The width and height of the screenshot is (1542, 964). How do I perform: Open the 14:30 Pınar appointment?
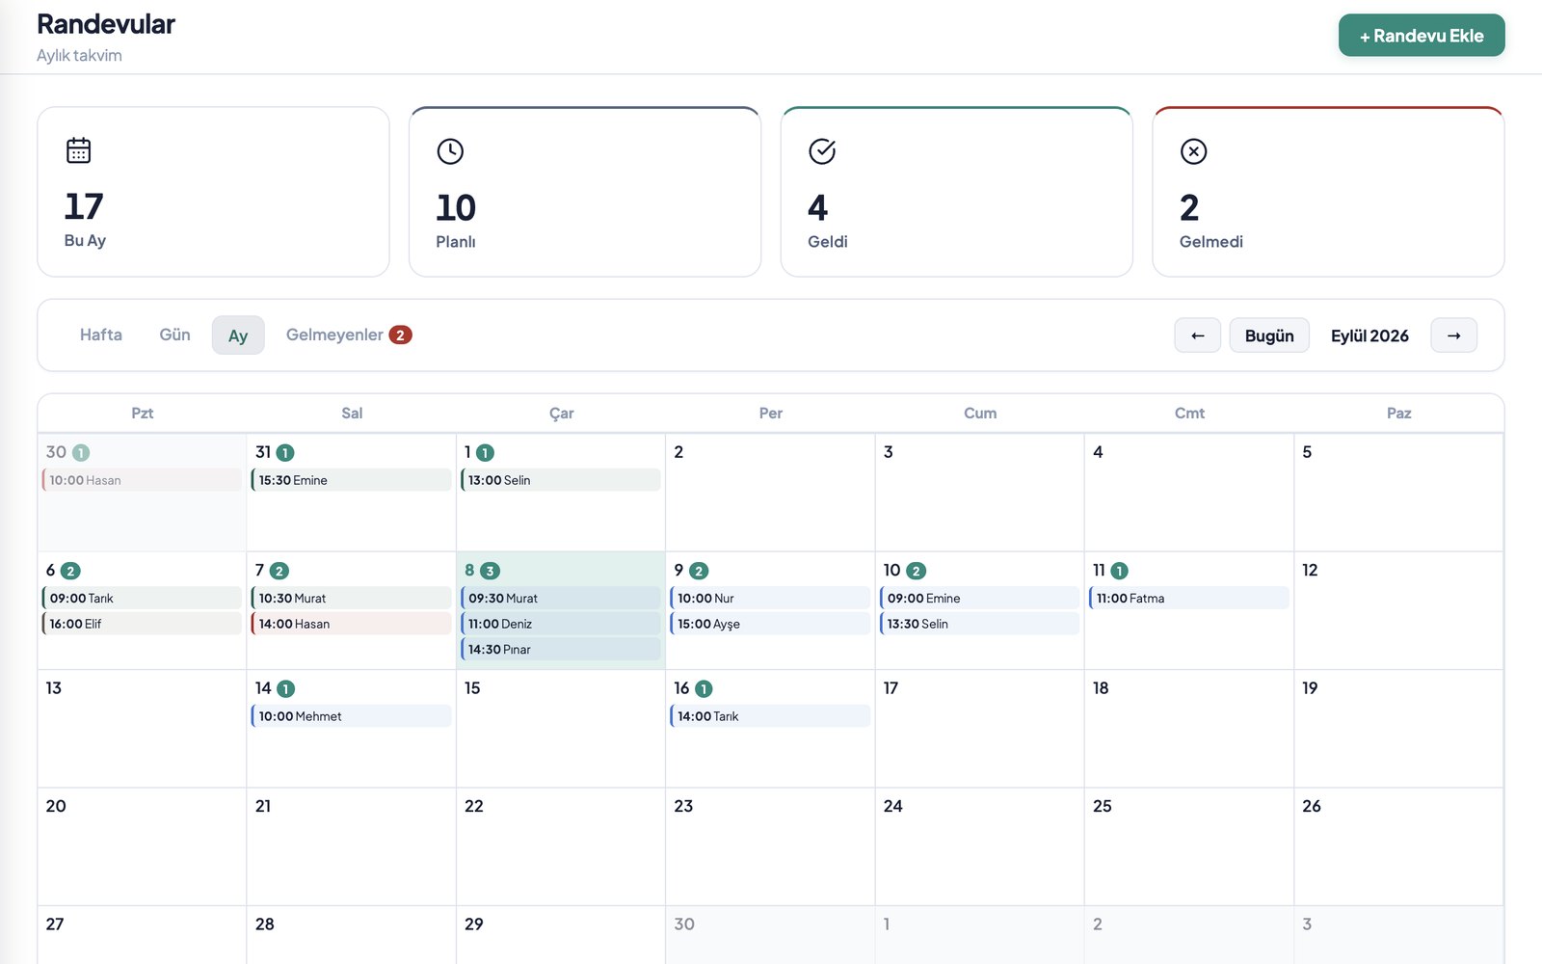tap(561, 650)
